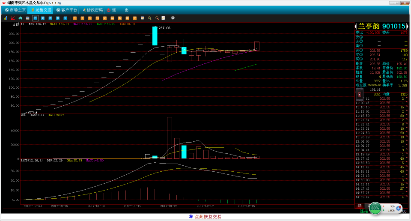Select the 季 quarterly period icon
Viewport: 411px width, 221px height.
[x=58, y=18]
